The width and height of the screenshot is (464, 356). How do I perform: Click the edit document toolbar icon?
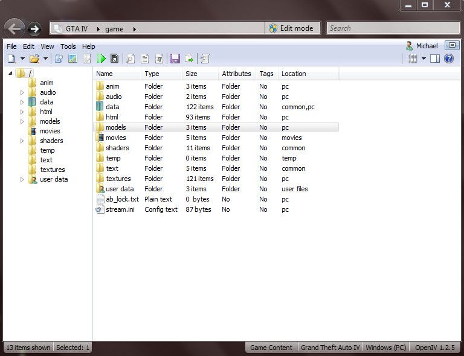pos(59,59)
